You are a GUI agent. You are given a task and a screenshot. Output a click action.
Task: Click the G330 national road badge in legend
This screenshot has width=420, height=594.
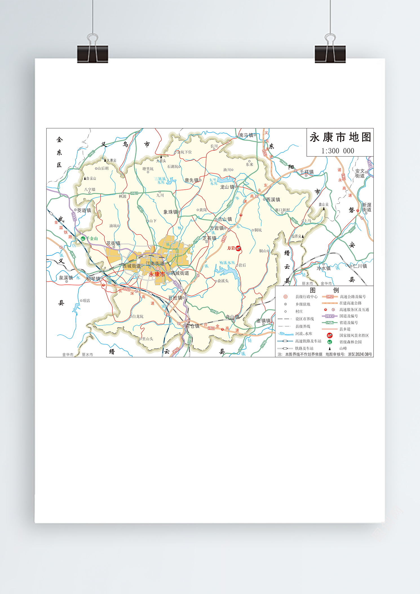tap(330, 316)
